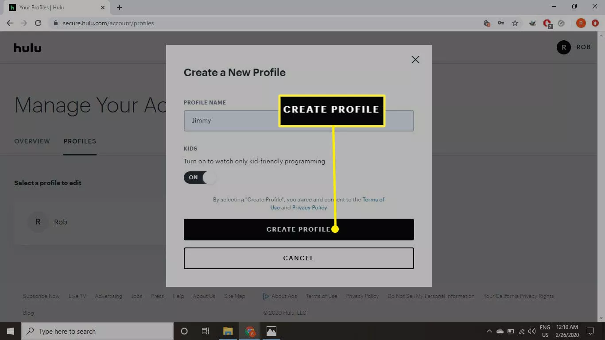This screenshot has width=605, height=340.
Task: Click the Cancel button
Action: point(299,258)
